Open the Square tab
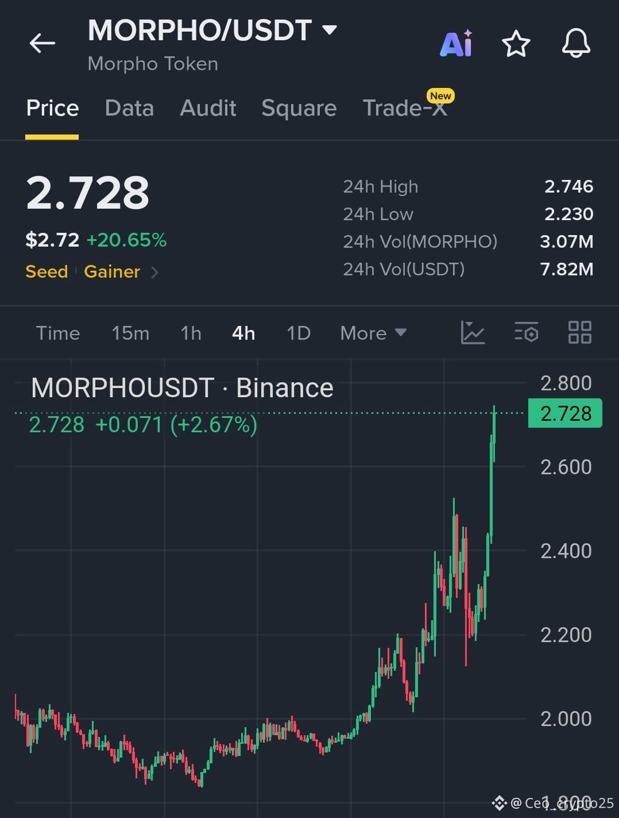 click(299, 108)
